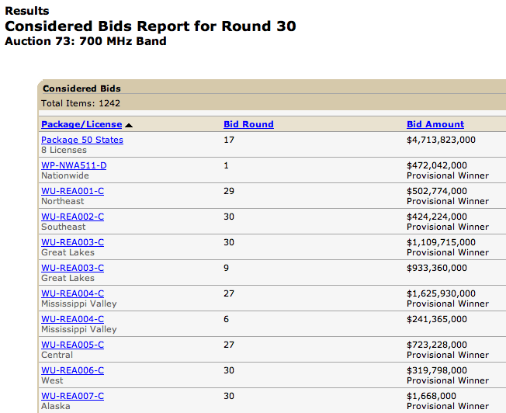Viewport: 506px width, 413px height.
Task: Open the WU-REA007-C Alaska license link
Action: pyautogui.click(x=72, y=396)
